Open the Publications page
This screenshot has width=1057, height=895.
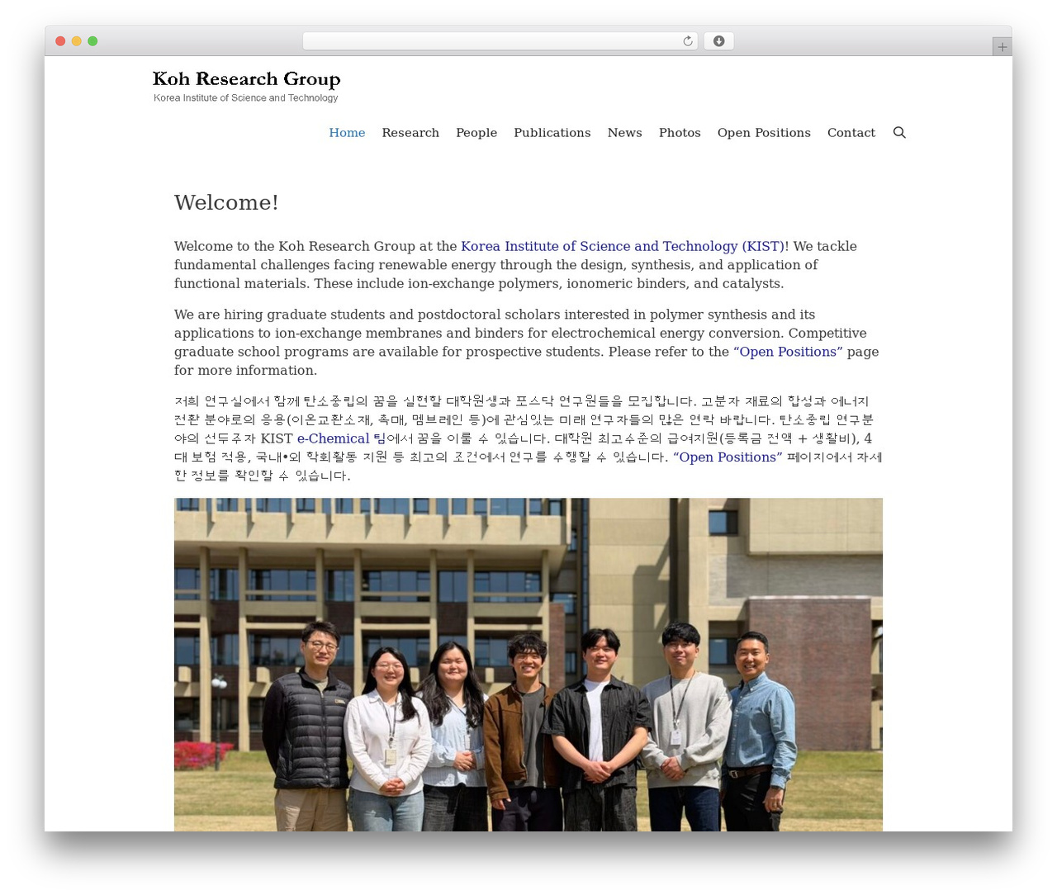pos(552,133)
